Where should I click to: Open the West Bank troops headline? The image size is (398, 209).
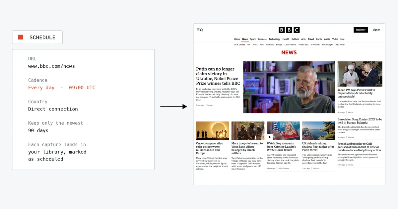click(247, 148)
